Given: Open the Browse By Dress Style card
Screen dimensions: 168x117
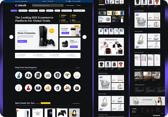Looking at the screenshot, I should [111, 47].
